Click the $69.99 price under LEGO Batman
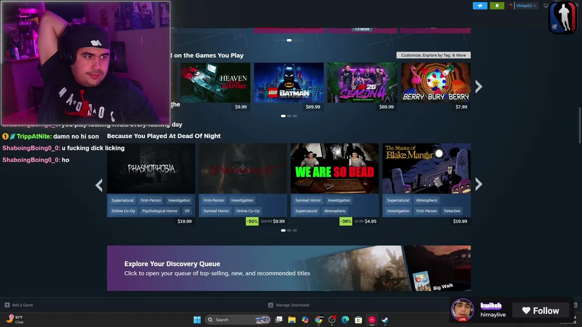The image size is (582, 327). coord(313,107)
